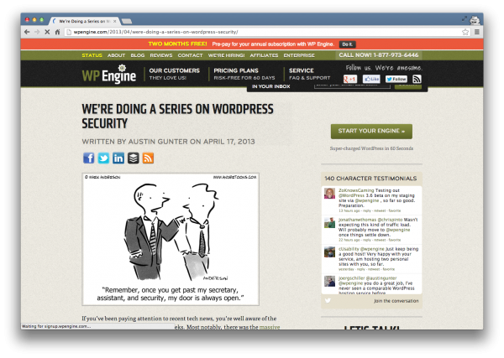Click the browser address bar

coord(264,32)
